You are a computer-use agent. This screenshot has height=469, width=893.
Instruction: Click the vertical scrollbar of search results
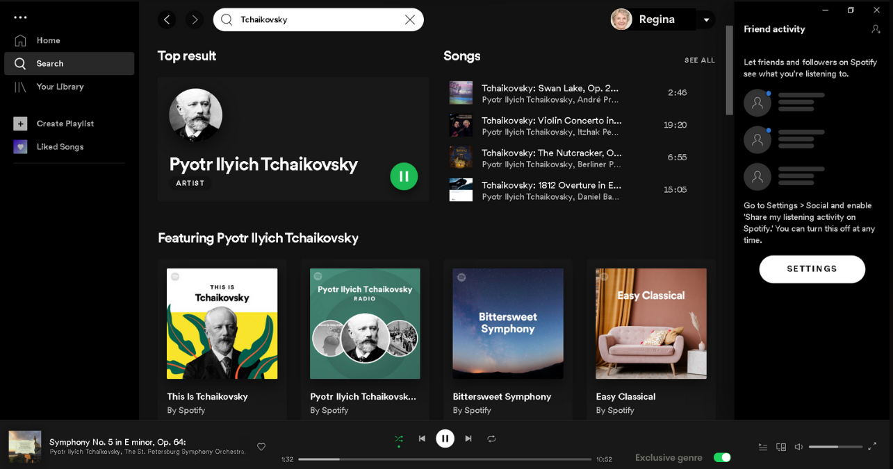click(x=729, y=70)
